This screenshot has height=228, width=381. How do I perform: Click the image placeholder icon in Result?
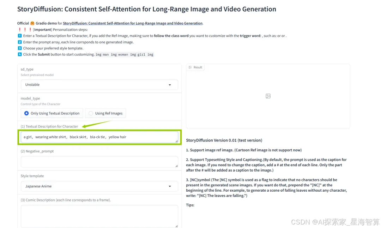[268, 96]
